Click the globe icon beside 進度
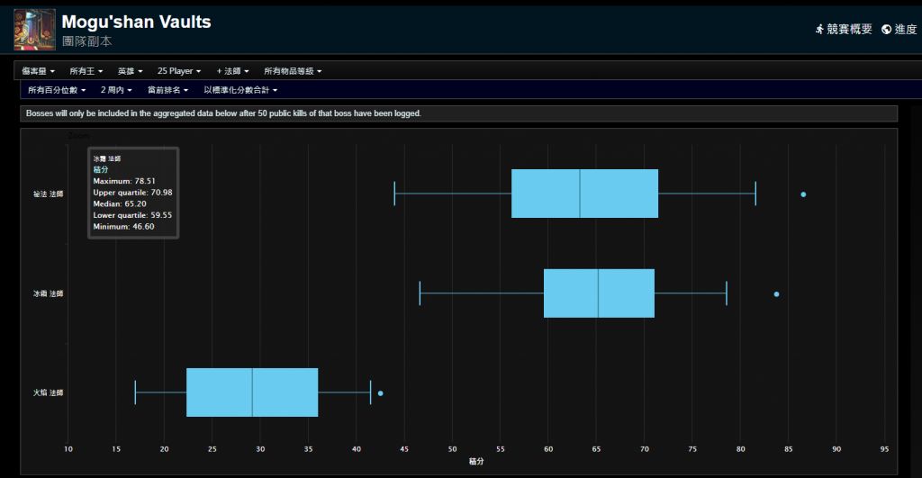 886,30
